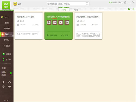Screen dimensions: 136x102
Task: Click the 1.7.10 version label
Action: (x=82, y=21)
